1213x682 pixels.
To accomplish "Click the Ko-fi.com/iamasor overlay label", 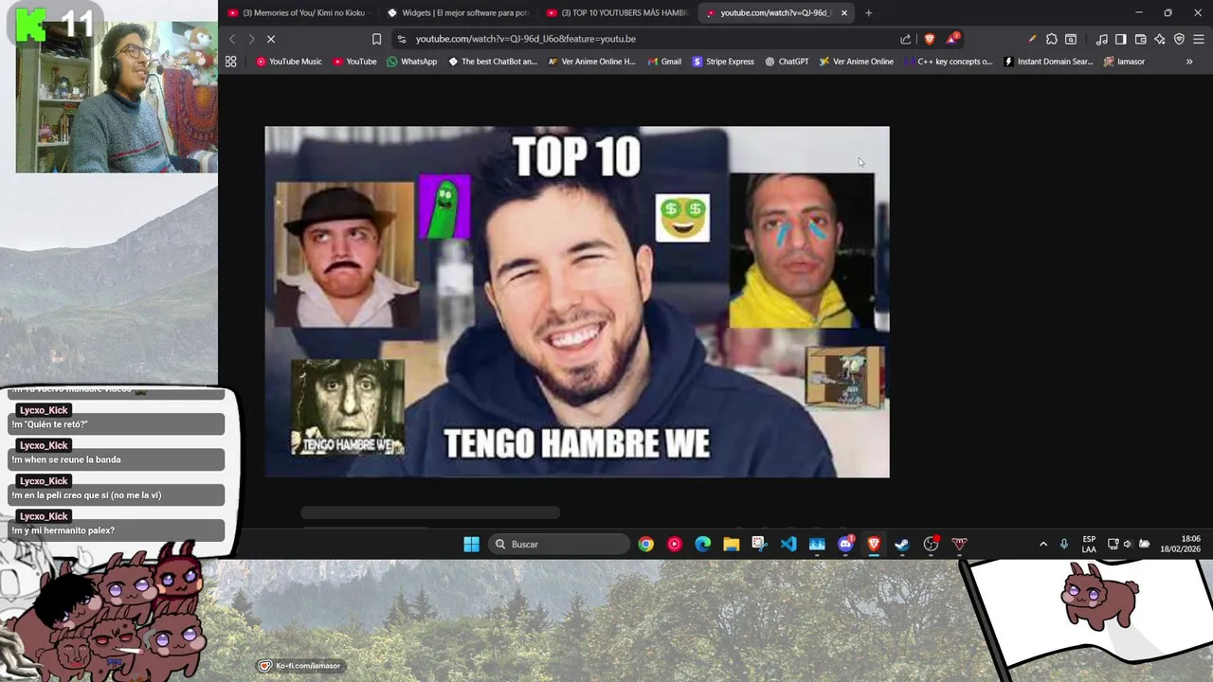I will point(300,666).
